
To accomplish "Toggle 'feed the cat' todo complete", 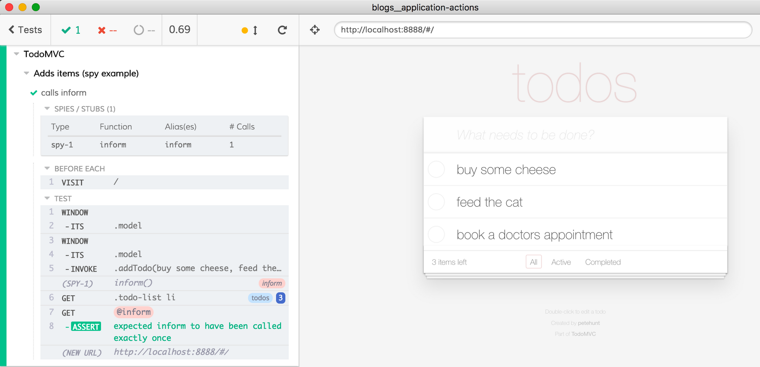I will [x=436, y=202].
